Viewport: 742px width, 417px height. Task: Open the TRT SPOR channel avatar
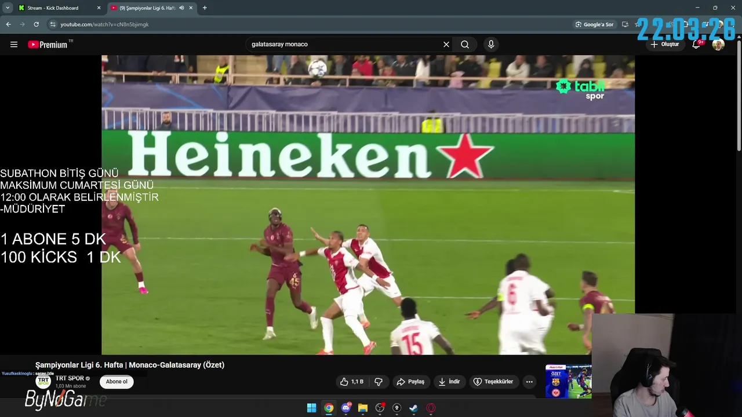pyautogui.click(x=43, y=382)
